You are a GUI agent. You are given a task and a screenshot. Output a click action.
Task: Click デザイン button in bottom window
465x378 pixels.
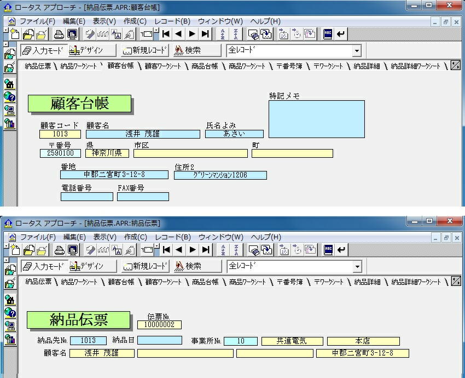click(92, 266)
